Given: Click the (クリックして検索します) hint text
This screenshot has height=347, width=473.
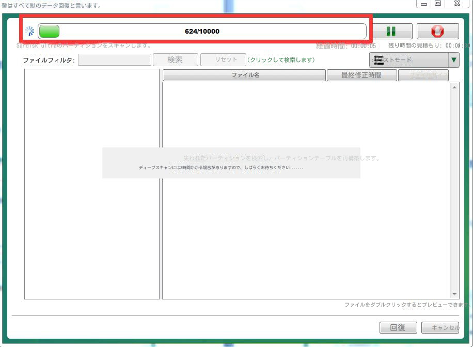Looking at the screenshot, I should tap(281, 60).
